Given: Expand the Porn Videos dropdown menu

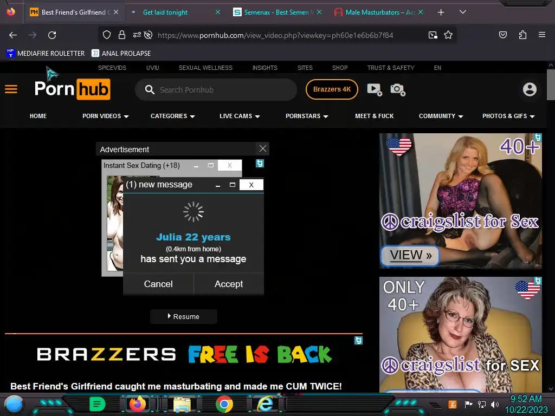Looking at the screenshot, I should [106, 116].
